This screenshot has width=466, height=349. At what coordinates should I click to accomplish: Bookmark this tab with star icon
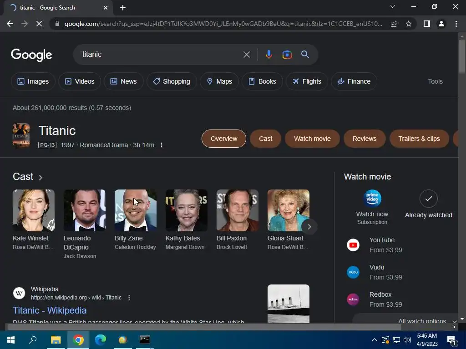pyautogui.click(x=409, y=24)
